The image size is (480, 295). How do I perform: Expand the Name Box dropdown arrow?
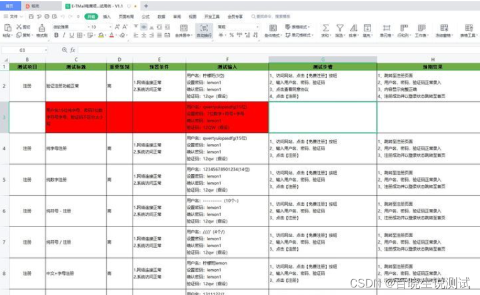click(x=46, y=50)
